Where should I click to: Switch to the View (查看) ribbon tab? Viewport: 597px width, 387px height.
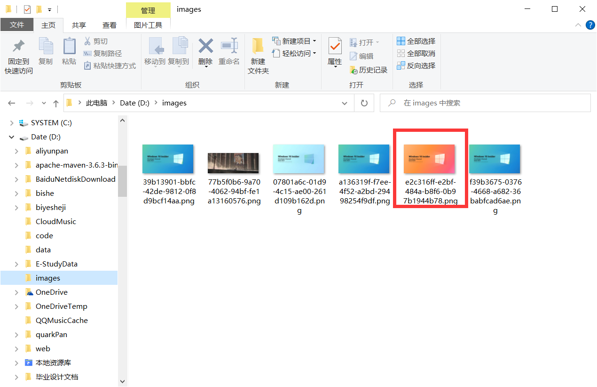pos(110,25)
